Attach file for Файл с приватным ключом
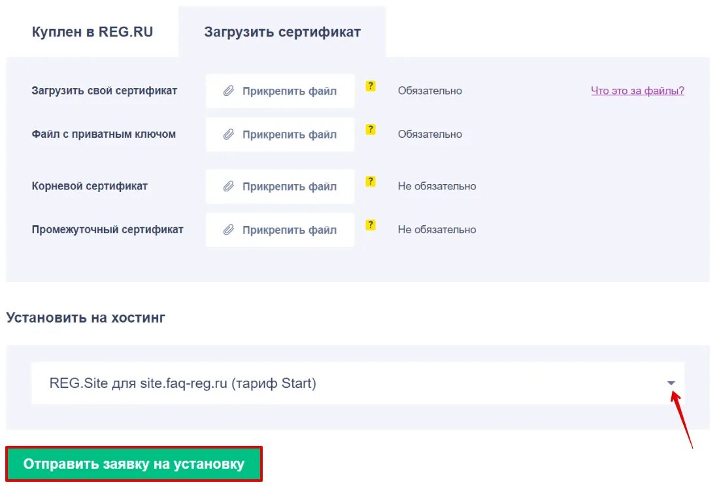This screenshot has width=719, height=489. 280,134
